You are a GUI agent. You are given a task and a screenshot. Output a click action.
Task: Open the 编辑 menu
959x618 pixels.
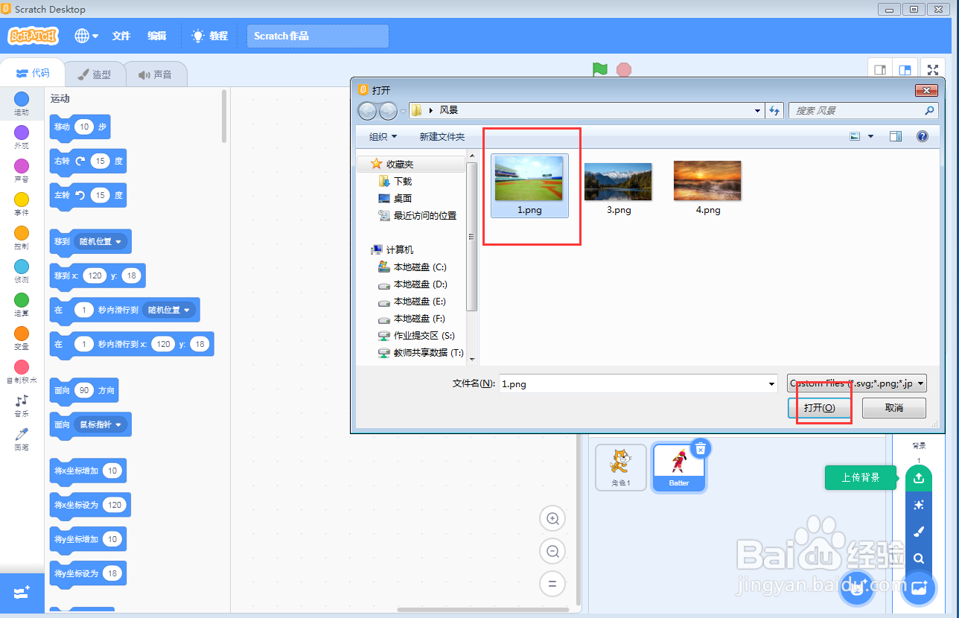(157, 36)
